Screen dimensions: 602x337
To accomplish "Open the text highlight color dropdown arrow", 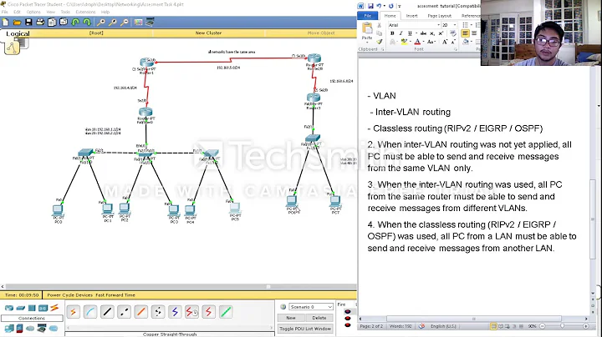I will 410,42.
